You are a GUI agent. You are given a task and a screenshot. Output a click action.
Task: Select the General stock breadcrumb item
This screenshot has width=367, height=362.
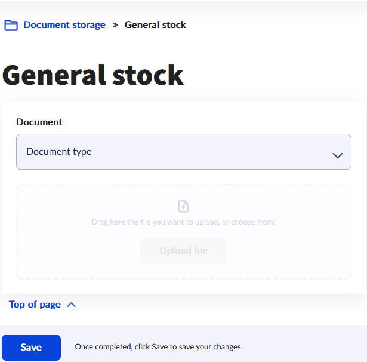coord(155,25)
